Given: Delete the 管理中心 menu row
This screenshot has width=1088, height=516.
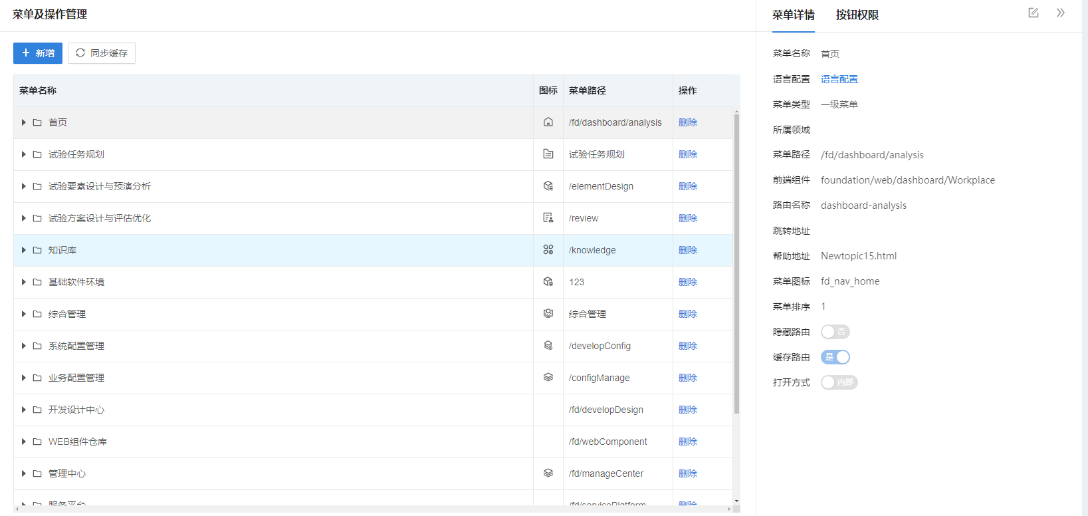Looking at the screenshot, I should (x=688, y=473).
